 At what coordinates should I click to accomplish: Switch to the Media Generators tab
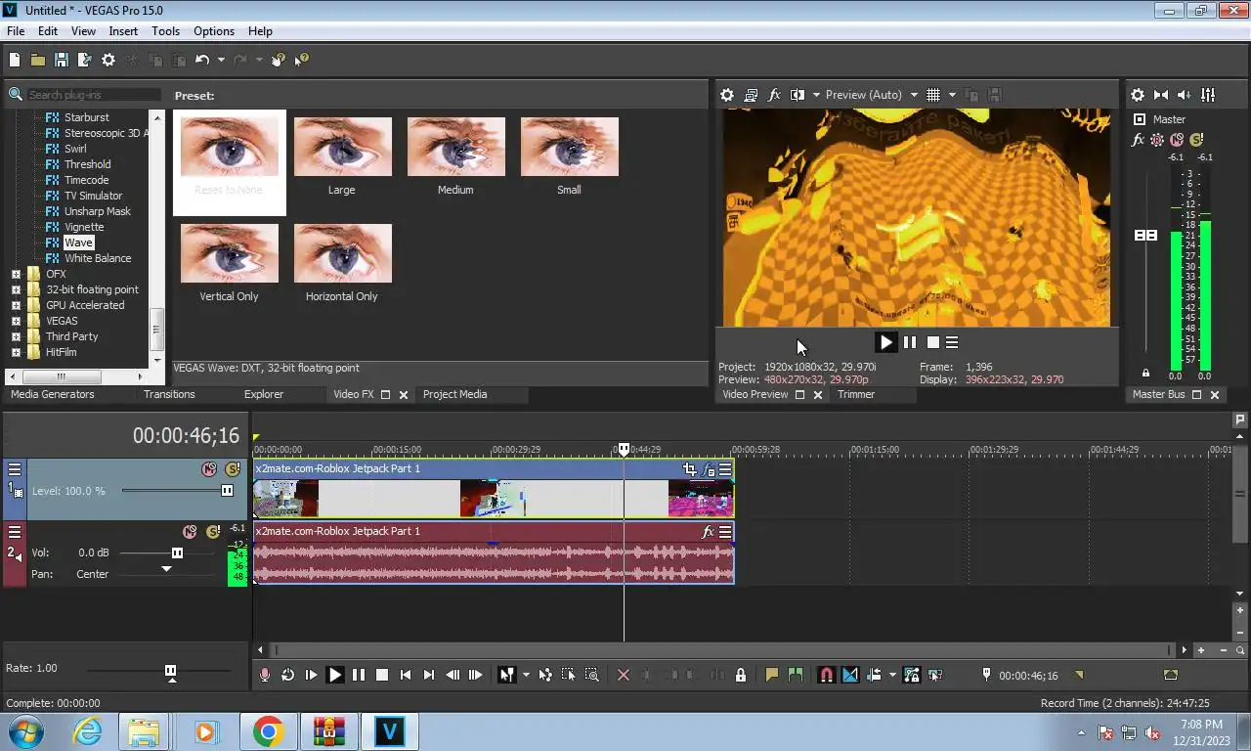pyautogui.click(x=53, y=394)
